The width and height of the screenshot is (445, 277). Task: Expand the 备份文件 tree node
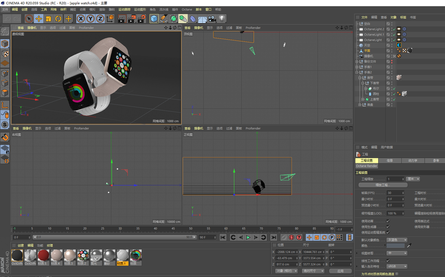357,61
